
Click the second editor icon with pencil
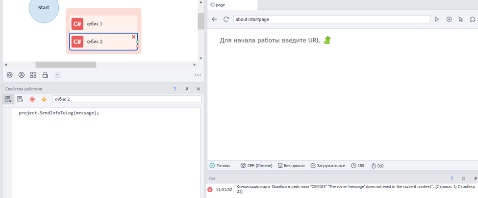coord(20,99)
